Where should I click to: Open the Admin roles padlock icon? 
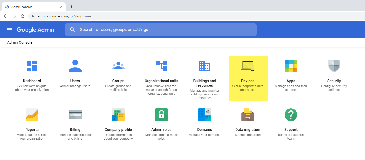(x=162, y=115)
